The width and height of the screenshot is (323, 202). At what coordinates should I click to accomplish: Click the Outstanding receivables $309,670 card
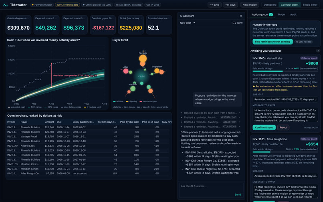pyautogui.click(x=18, y=25)
